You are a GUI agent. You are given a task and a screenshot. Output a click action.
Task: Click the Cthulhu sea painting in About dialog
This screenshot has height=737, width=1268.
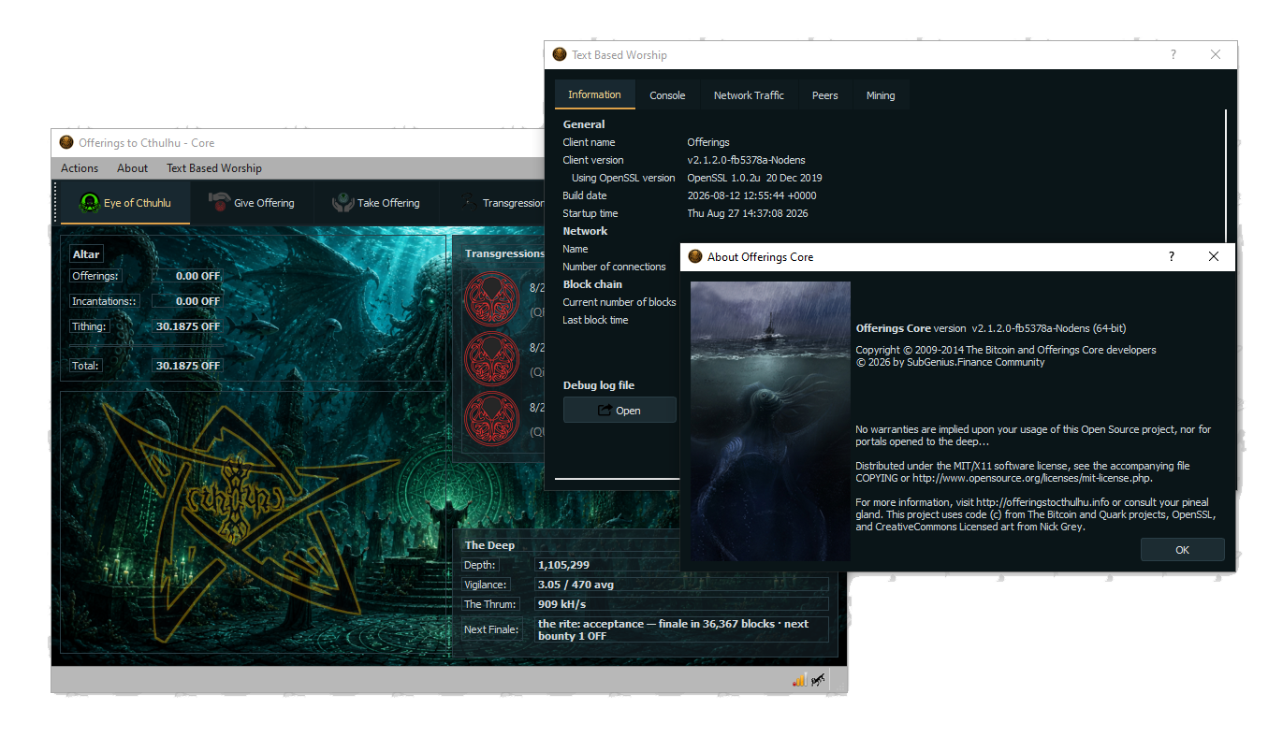click(770, 421)
